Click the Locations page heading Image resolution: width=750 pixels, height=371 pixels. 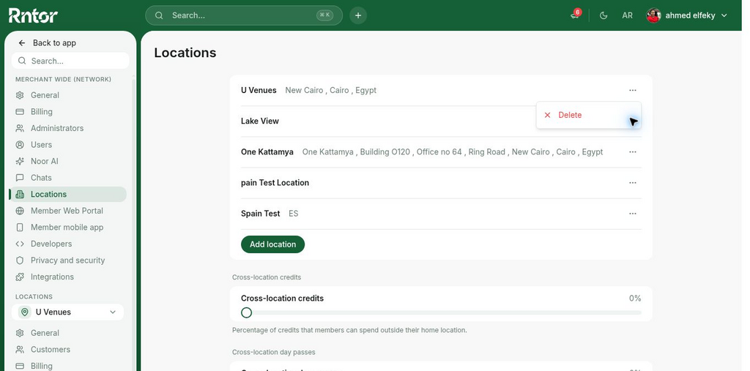185,53
